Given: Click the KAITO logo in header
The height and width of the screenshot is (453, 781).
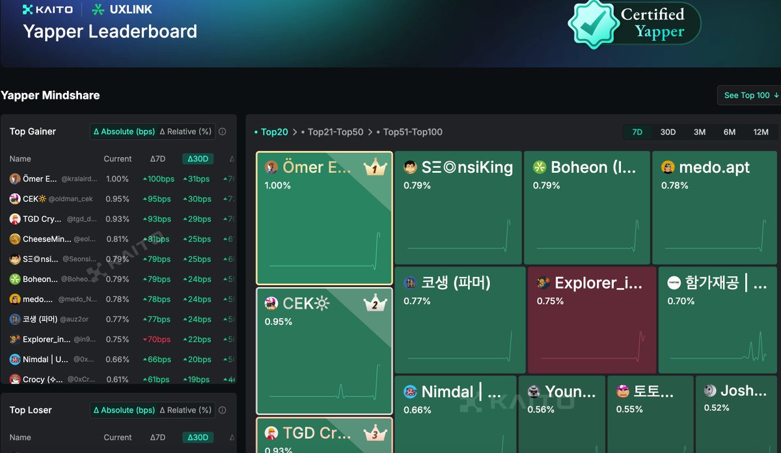Looking at the screenshot, I should tap(47, 9).
